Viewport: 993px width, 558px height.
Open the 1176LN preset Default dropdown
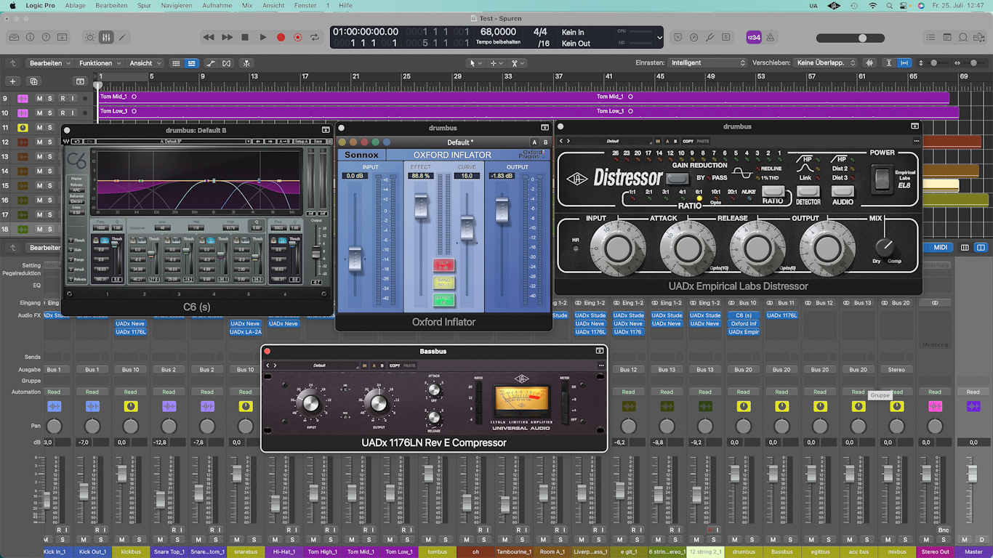[x=320, y=365]
